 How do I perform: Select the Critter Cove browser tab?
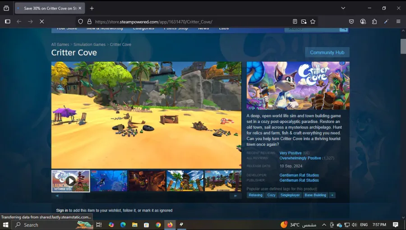coord(50,8)
